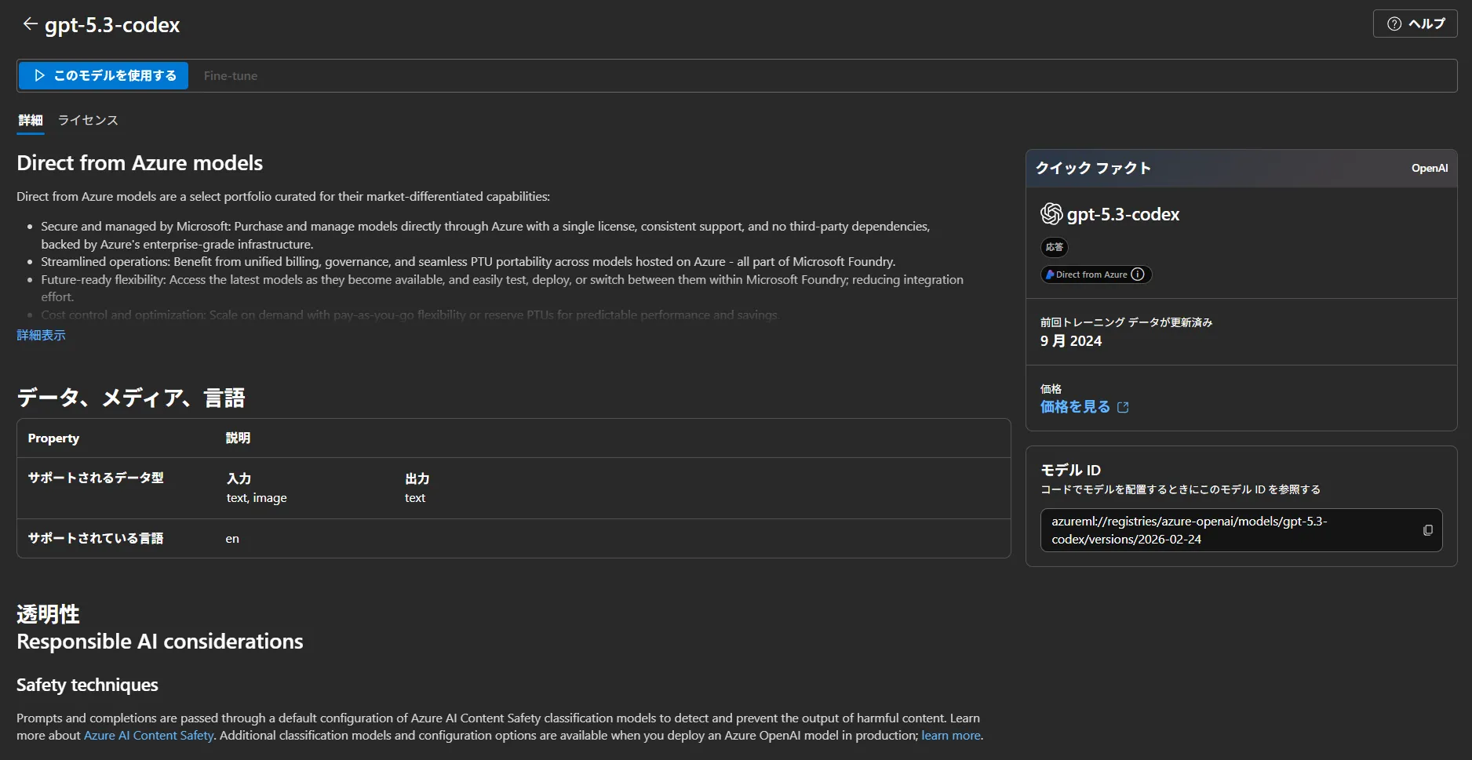Click the 9 月 2024 date value
Image resolution: width=1472 pixels, height=760 pixels.
pyautogui.click(x=1071, y=341)
